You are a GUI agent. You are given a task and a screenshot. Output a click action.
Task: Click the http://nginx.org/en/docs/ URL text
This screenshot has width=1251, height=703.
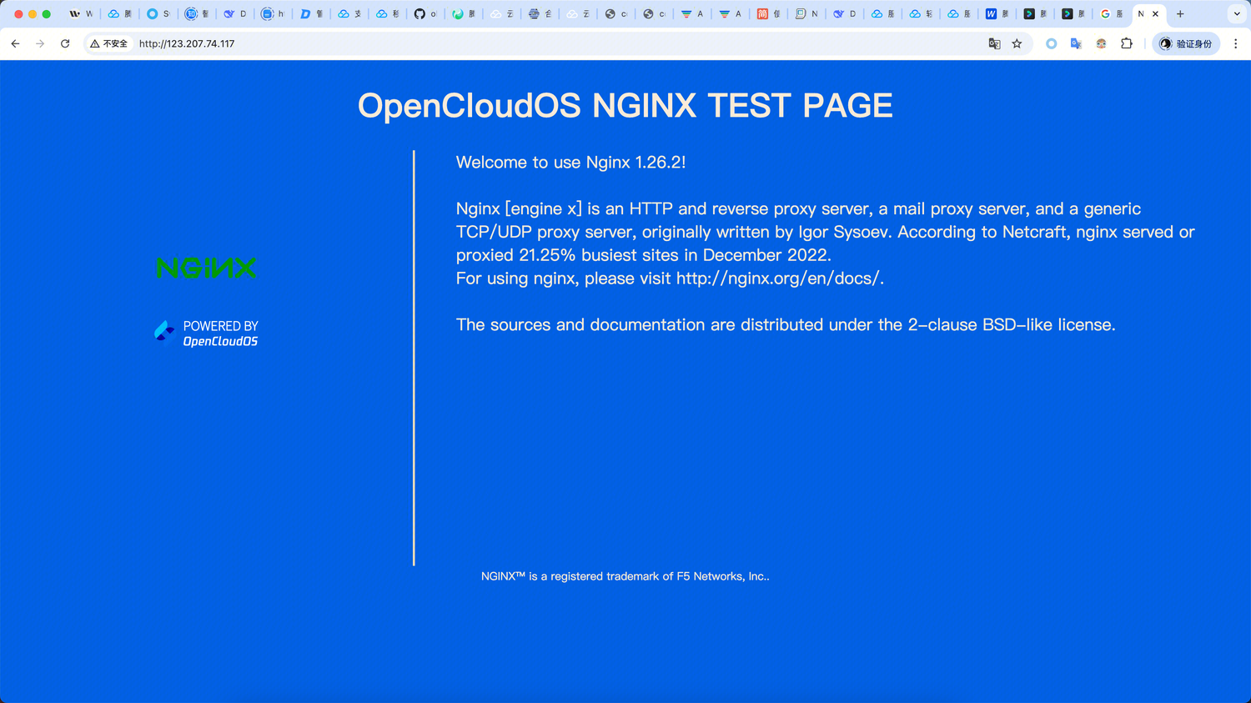[778, 279]
